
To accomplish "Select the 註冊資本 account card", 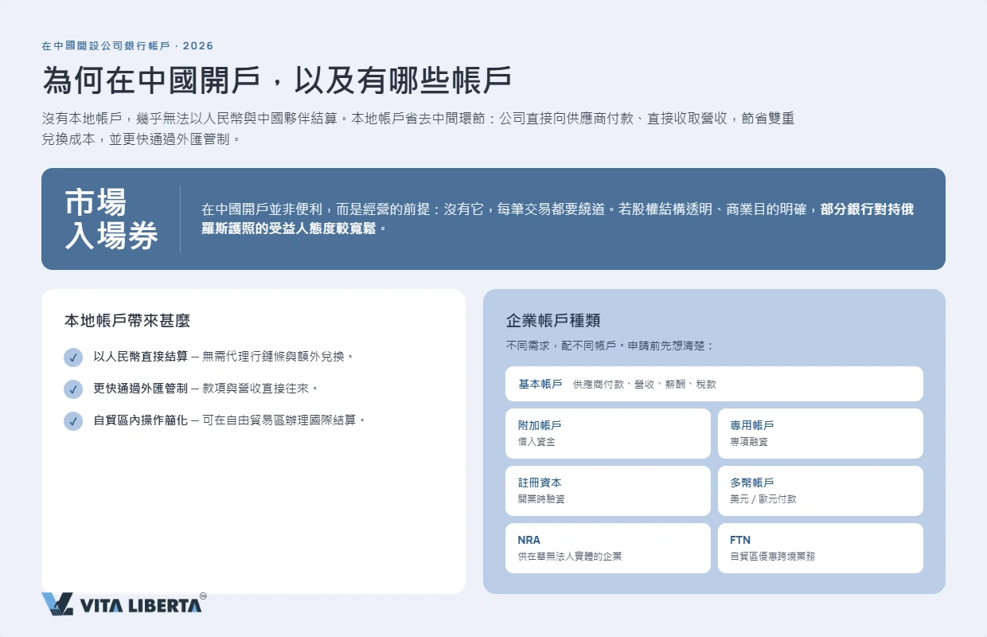I will tap(608, 490).
